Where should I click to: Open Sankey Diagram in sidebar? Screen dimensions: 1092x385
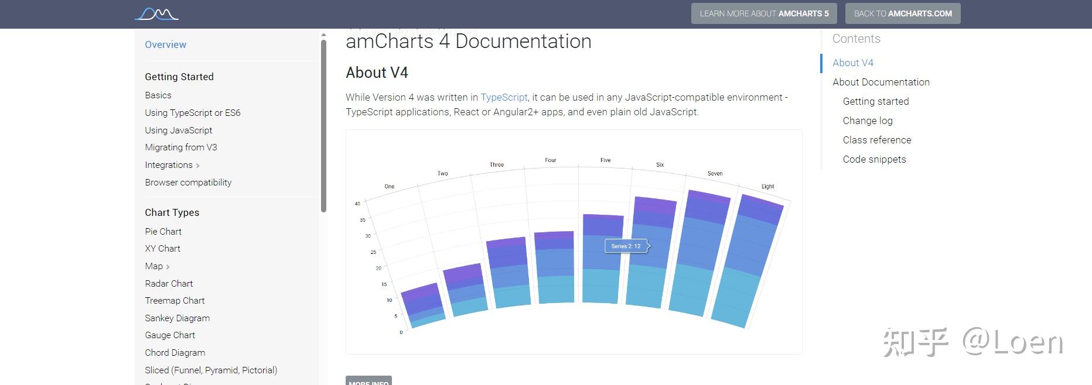[177, 318]
